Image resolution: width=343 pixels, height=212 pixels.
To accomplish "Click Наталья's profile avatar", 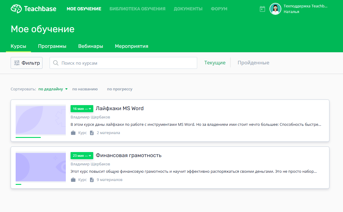I will coord(275,9).
